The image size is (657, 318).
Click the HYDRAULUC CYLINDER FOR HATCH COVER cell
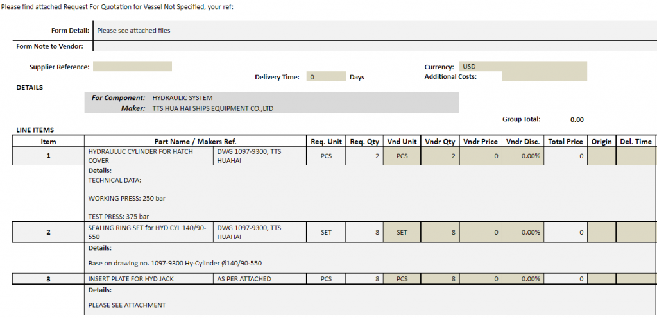click(149, 156)
